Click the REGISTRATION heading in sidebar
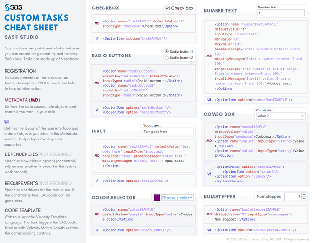Image resolution: width=314 pixels, height=243 pixels. (x=20, y=71)
